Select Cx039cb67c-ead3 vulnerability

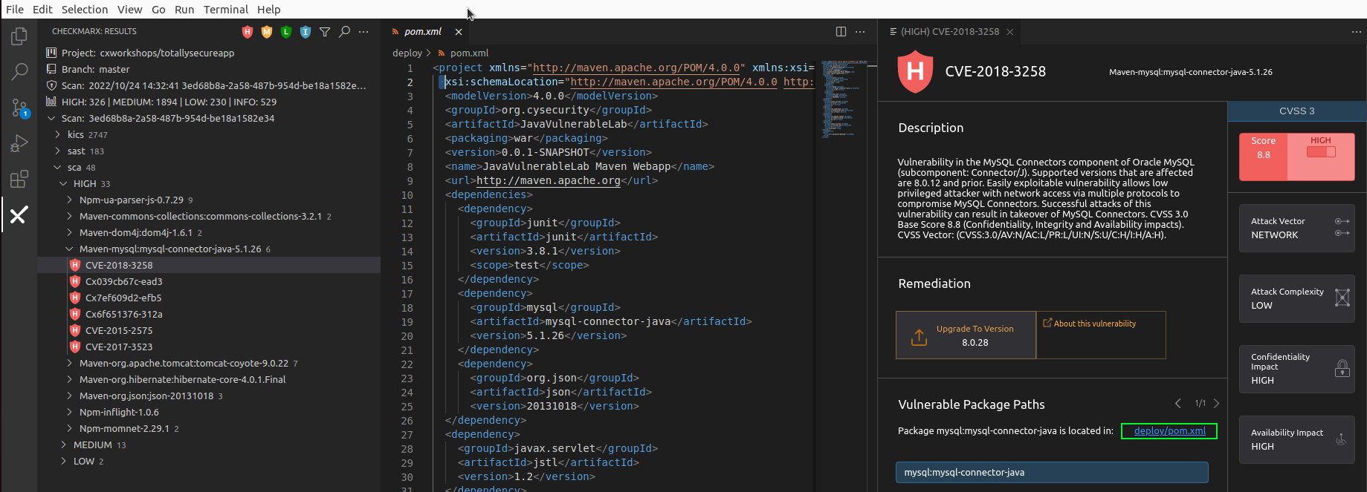(x=209, y=281)
